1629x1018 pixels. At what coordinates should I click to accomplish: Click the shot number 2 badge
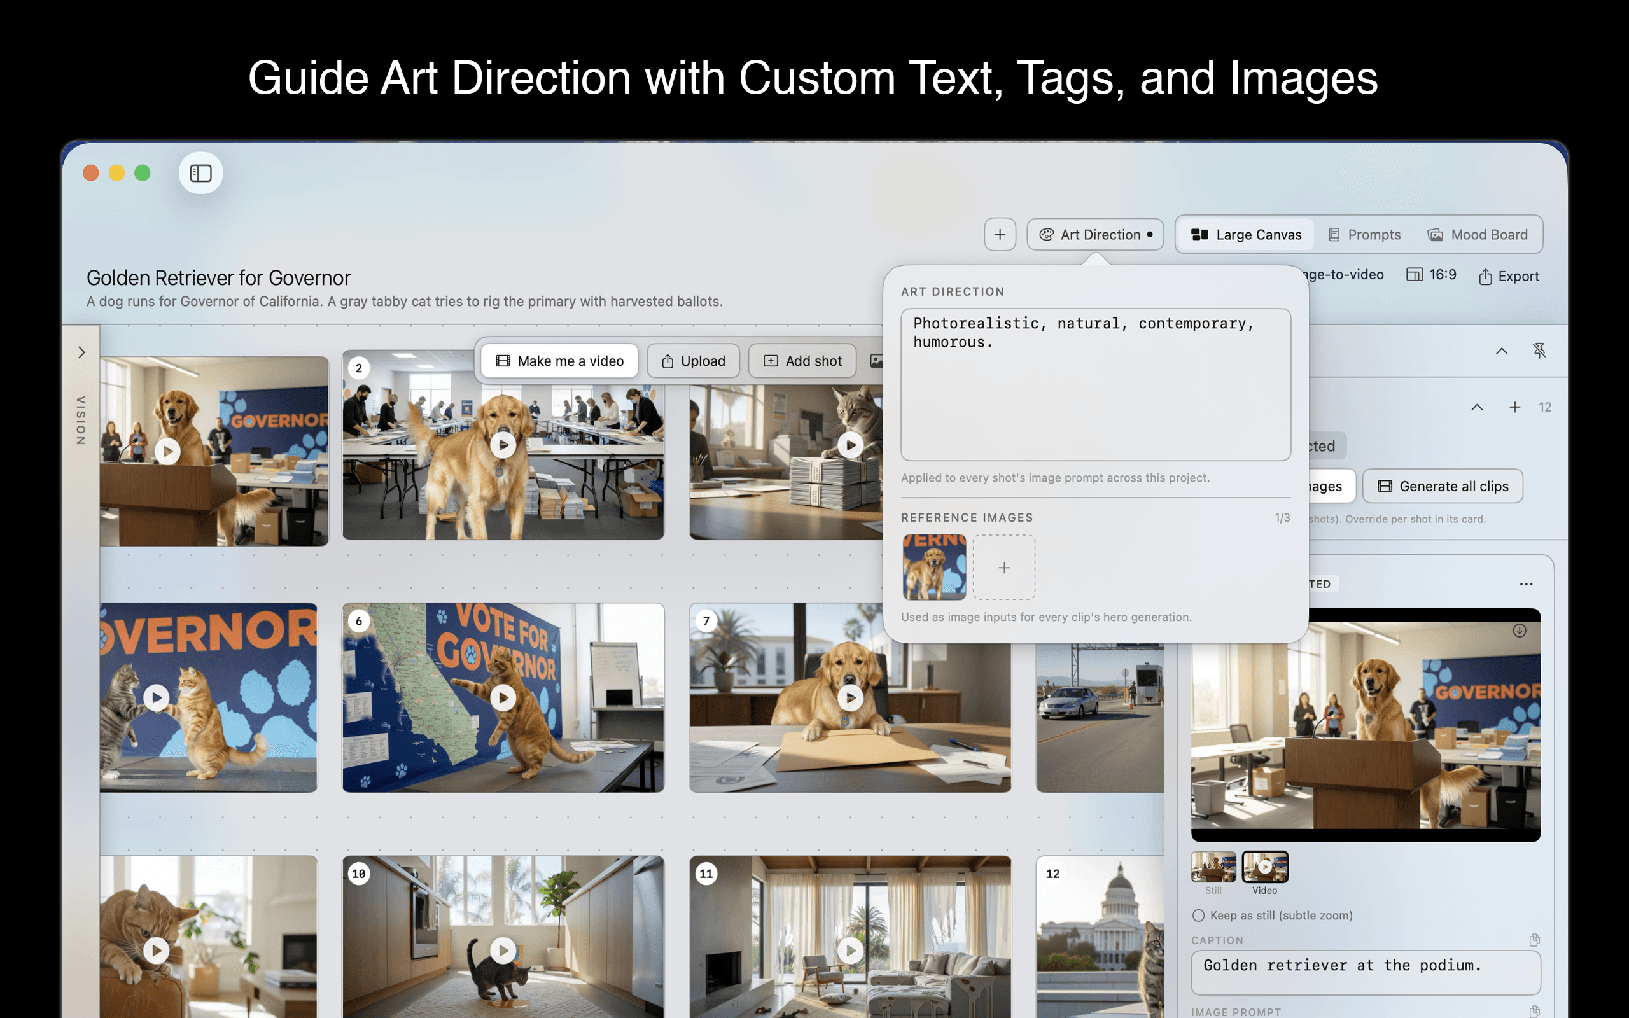(x=359, y=368)
